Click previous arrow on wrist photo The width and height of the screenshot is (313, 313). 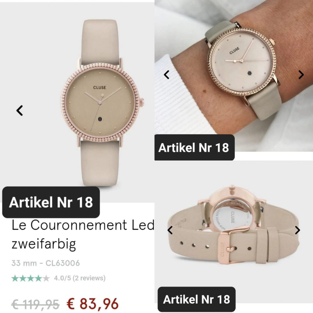[167, 75]
